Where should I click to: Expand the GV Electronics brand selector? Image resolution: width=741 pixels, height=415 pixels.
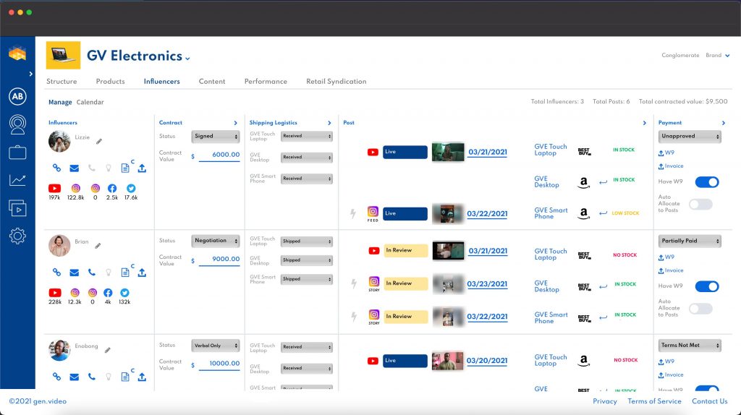[x=187, y=58]
